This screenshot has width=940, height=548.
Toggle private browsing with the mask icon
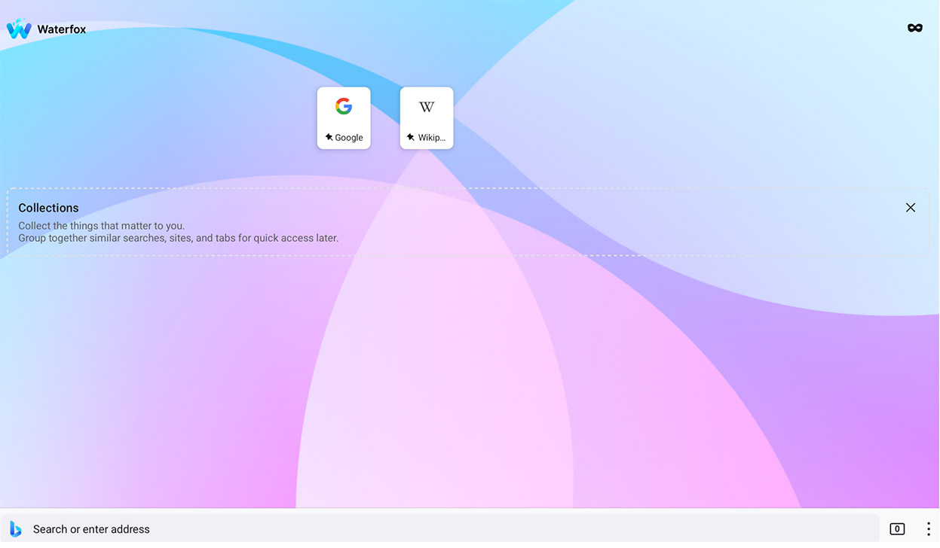(914, 29)
